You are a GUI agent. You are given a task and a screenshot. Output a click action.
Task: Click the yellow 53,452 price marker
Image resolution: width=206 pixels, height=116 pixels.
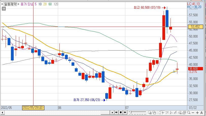tap(196, 27)
